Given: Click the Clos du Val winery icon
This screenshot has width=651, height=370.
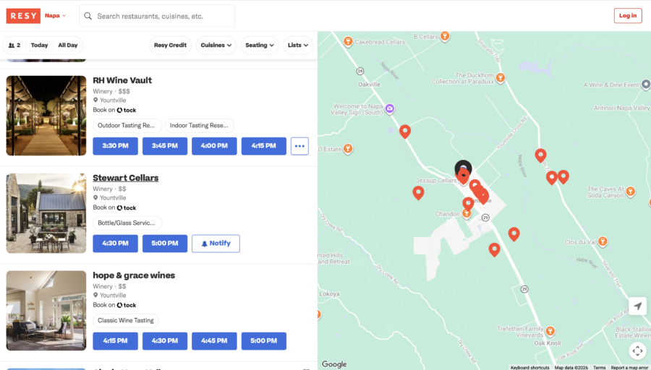Looking at the screenshot, I should tap(603, 241).
